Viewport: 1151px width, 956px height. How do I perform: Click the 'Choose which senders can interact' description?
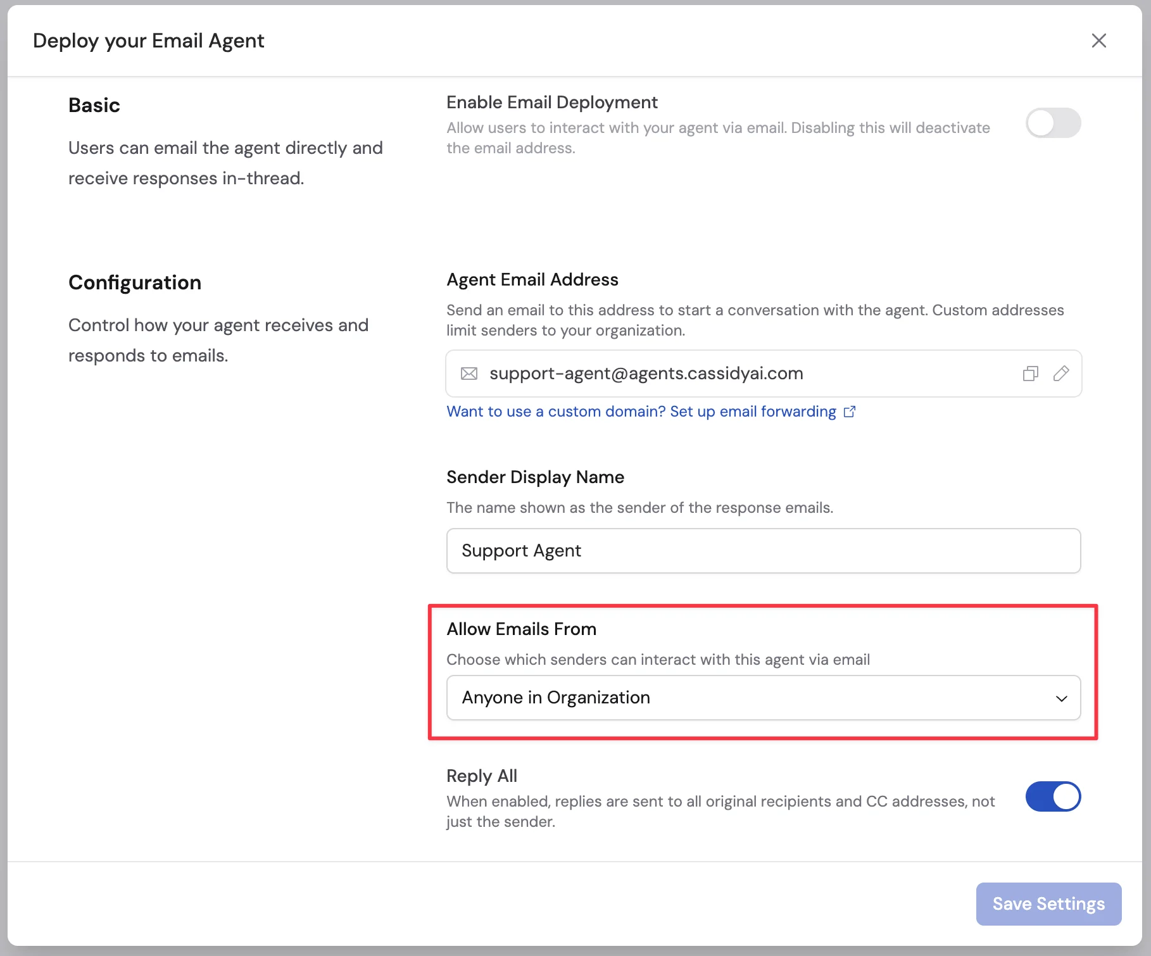(658, 660)
